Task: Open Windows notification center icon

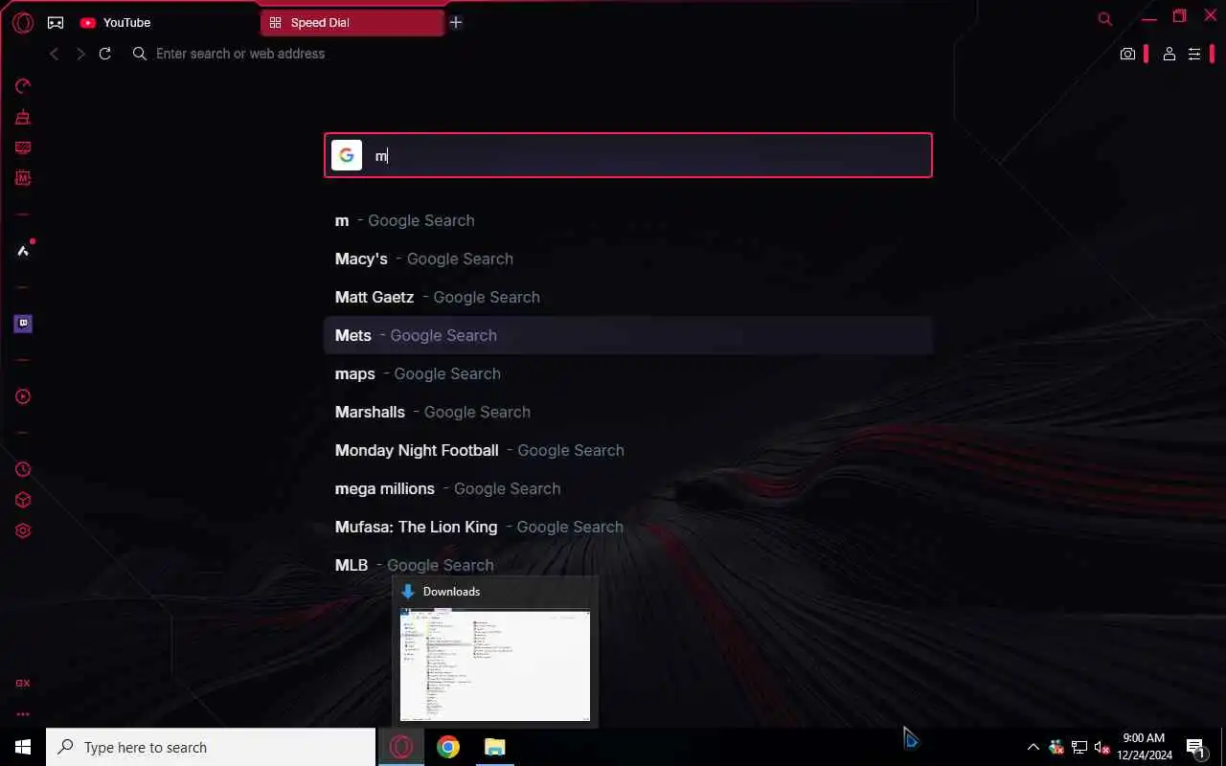Action: [x=1195, y=747]
